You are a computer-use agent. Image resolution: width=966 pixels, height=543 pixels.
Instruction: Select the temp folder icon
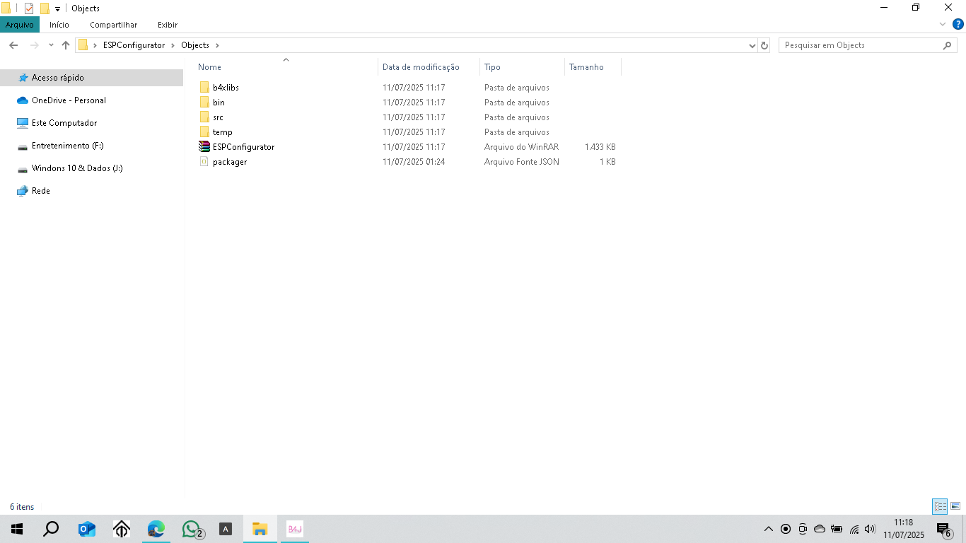(204, 132)
